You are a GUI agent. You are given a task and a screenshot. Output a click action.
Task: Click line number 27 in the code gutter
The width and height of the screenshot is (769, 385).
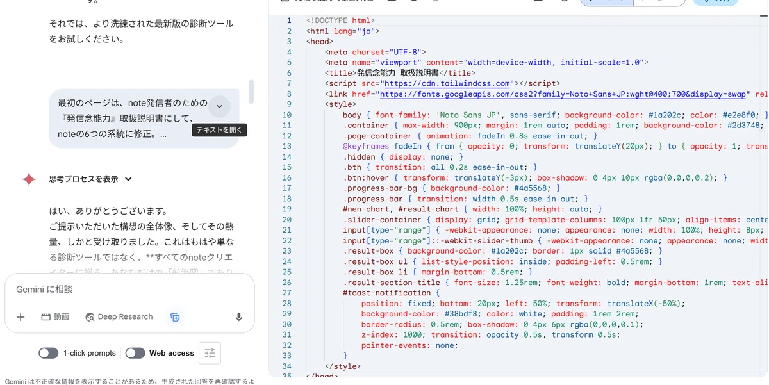click(286, 293)
